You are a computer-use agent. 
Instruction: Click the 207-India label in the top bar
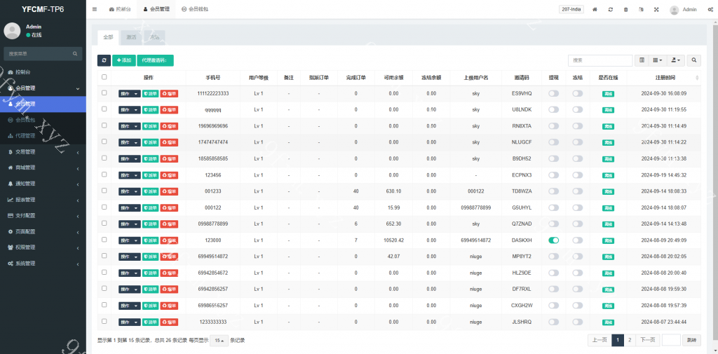point(571,9)
